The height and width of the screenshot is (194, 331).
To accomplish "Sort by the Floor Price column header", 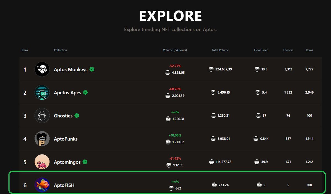I will [x=261, y=50].
